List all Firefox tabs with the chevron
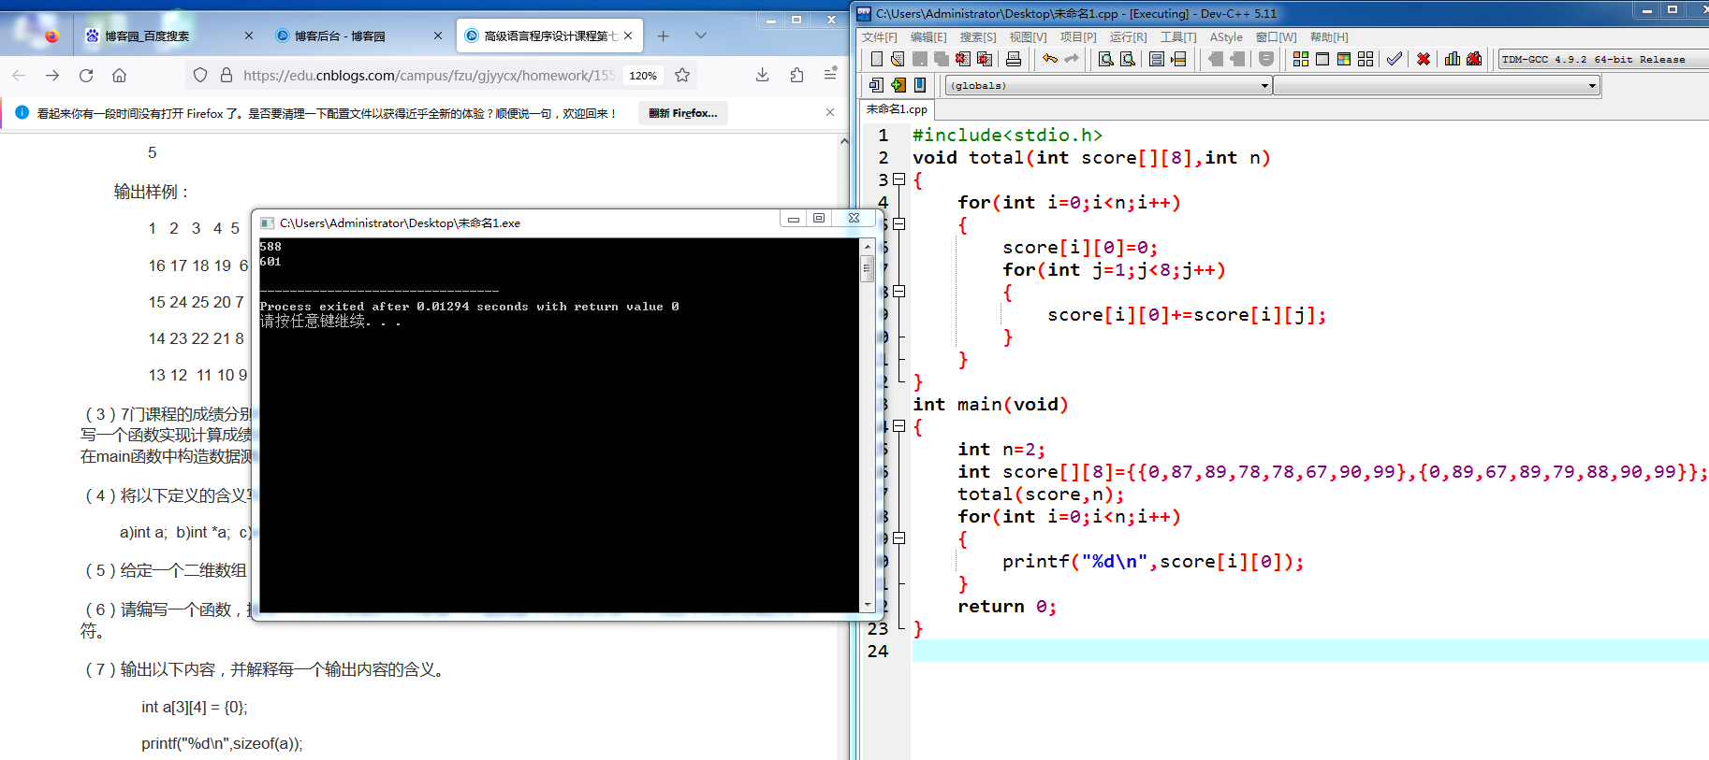The image size is (1709, 760). coord(701,36)
